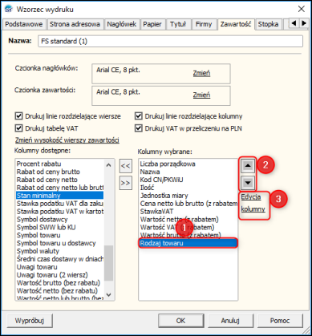
Task: Select Stan minimalny in available columns
Action: tap(59, 196)
